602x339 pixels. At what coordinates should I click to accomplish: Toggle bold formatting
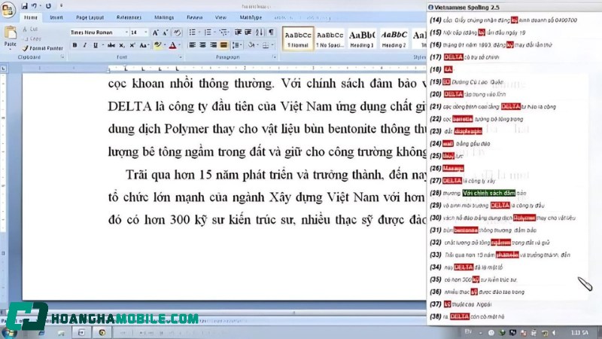click(x=74, y=45)
